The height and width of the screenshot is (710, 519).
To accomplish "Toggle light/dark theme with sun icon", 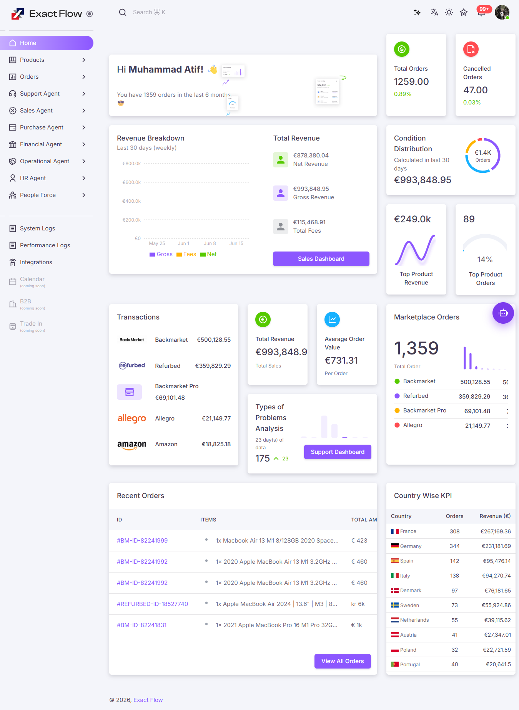I will (x=449, y=12).
